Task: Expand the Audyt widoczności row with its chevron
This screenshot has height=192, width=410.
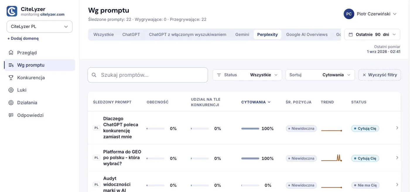Action: point(397,184)
